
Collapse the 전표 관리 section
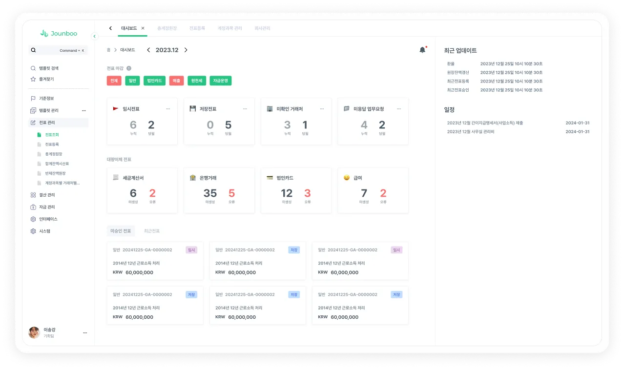[x=58, y=123]
